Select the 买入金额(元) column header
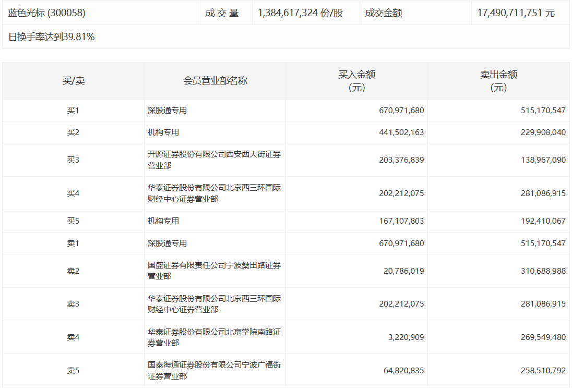Image resolution: width=572 pixels, height=390 pixels. coord(356,80)
